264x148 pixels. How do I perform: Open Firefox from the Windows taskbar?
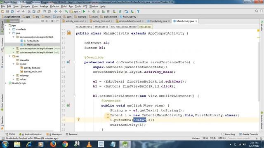click(53, 144)
